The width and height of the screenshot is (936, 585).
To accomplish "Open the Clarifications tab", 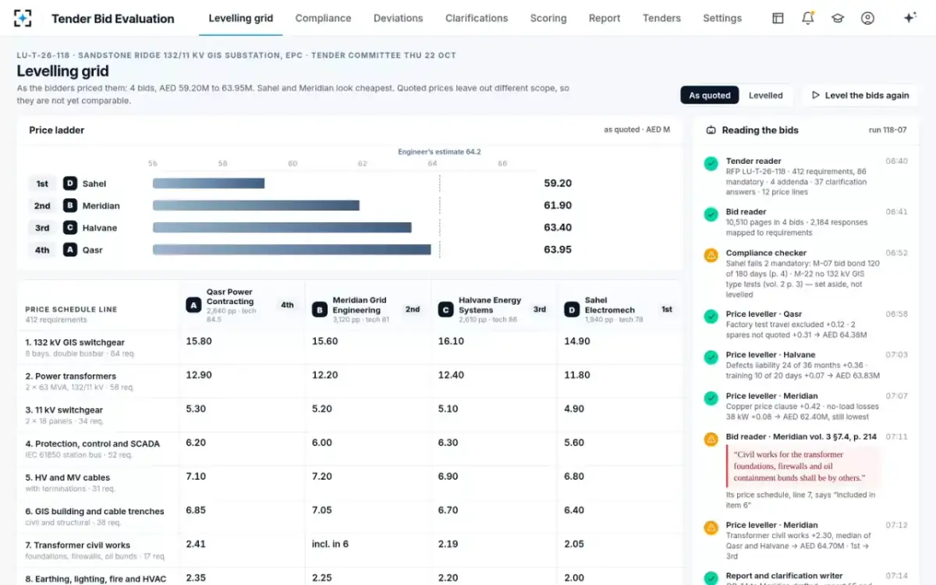I will pos(477,18).
